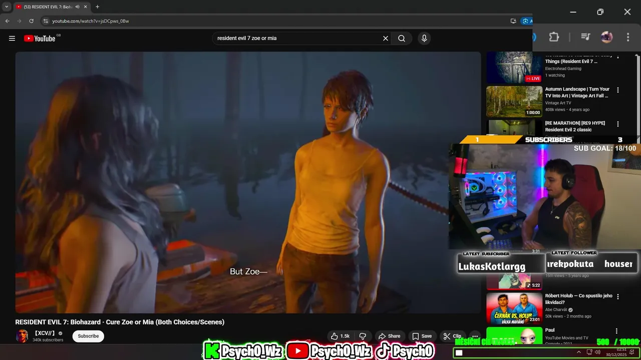
Task: Click the install app icon in address bar
Action: click(513, 21)
